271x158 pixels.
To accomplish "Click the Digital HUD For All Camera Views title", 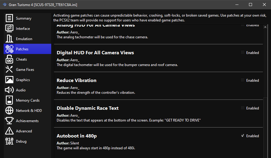I will (x=95, y=52).
